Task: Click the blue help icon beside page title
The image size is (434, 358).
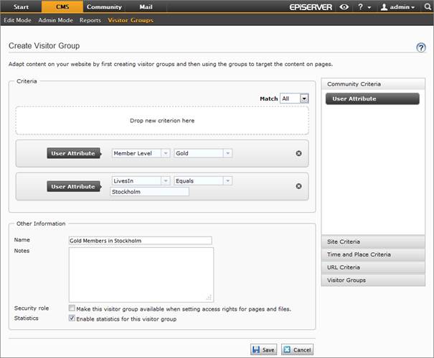Action: coord(421,47)
